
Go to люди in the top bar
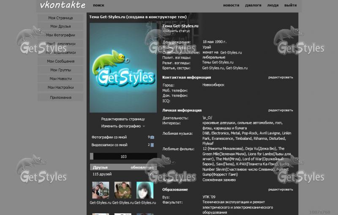point(273,5)
